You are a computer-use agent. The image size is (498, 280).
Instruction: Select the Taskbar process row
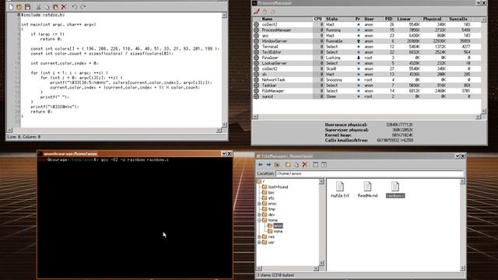tap(367, 86)
